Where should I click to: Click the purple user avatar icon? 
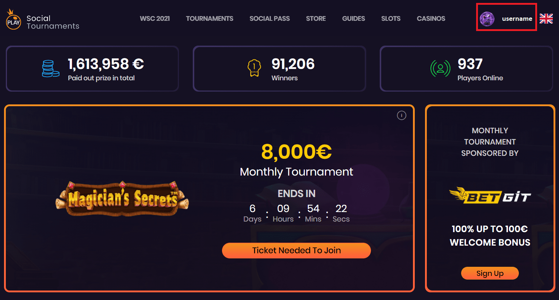(x=487, y=19)
